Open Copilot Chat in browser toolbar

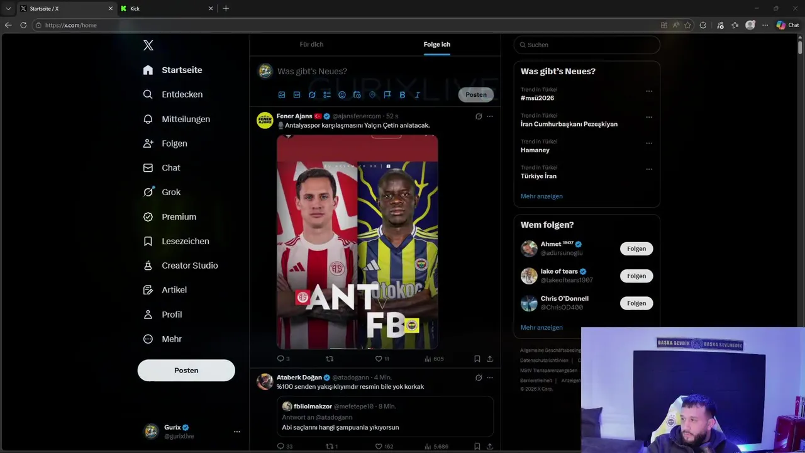click(x=787, y=25)
